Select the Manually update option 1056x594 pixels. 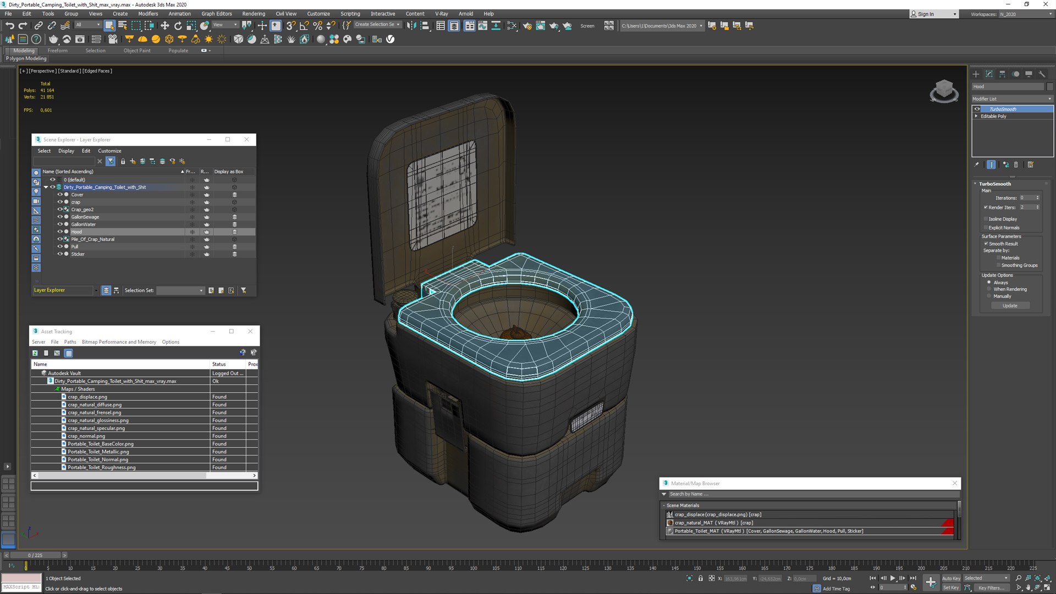(x=989, y=296)
